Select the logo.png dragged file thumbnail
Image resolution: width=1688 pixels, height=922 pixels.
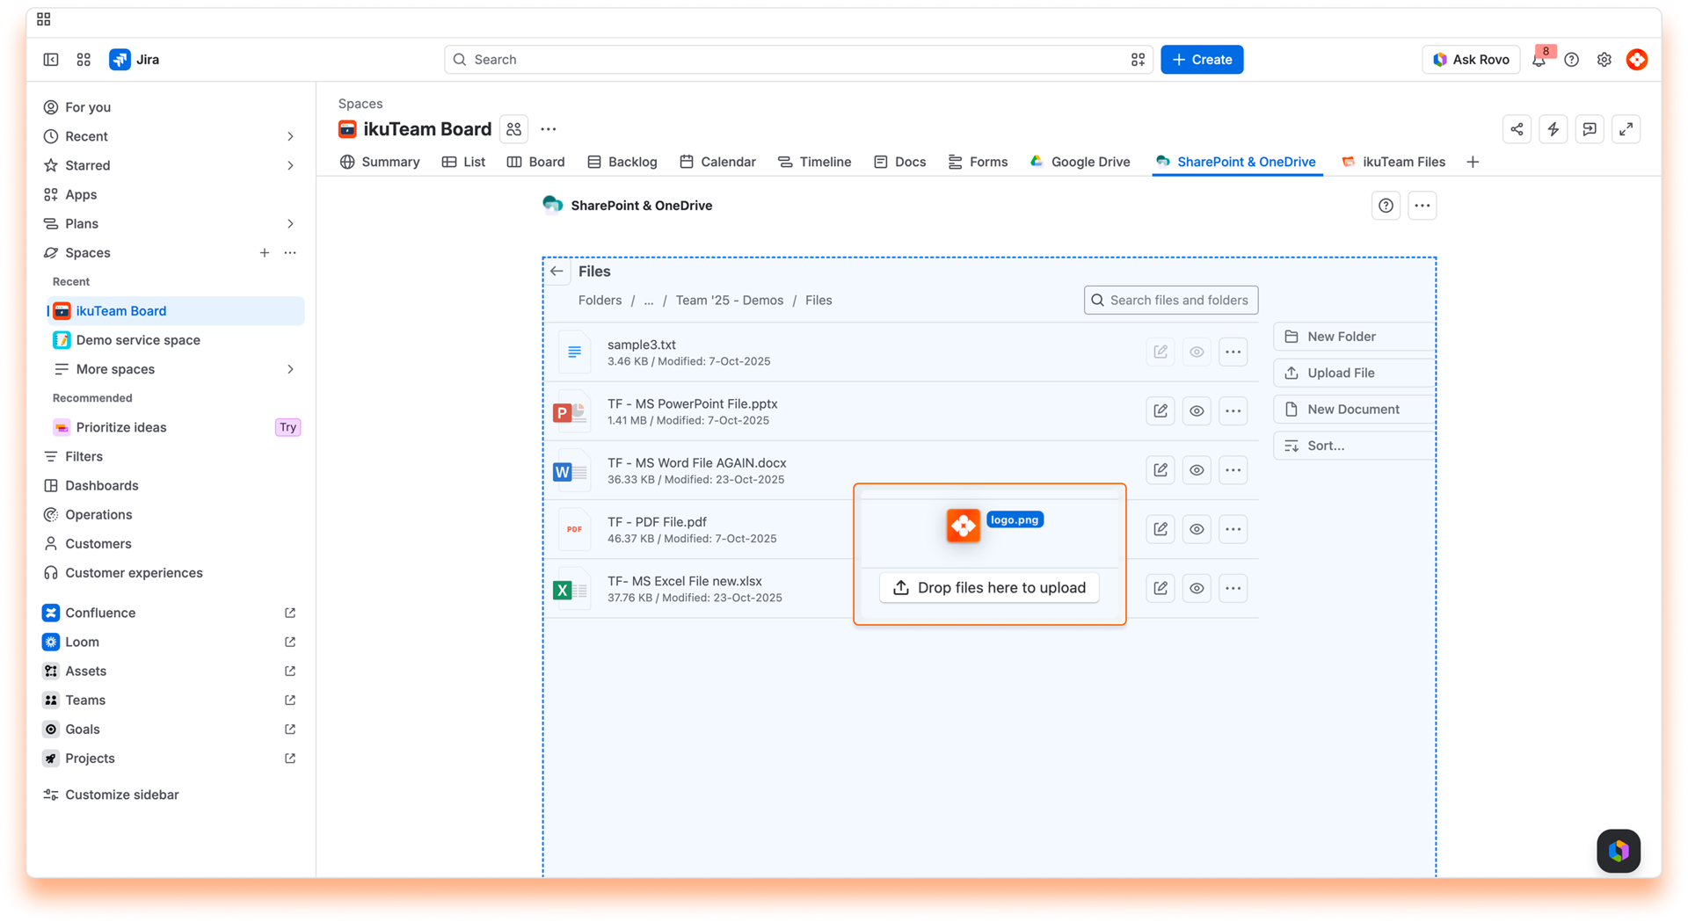click(x=964, y=526)
